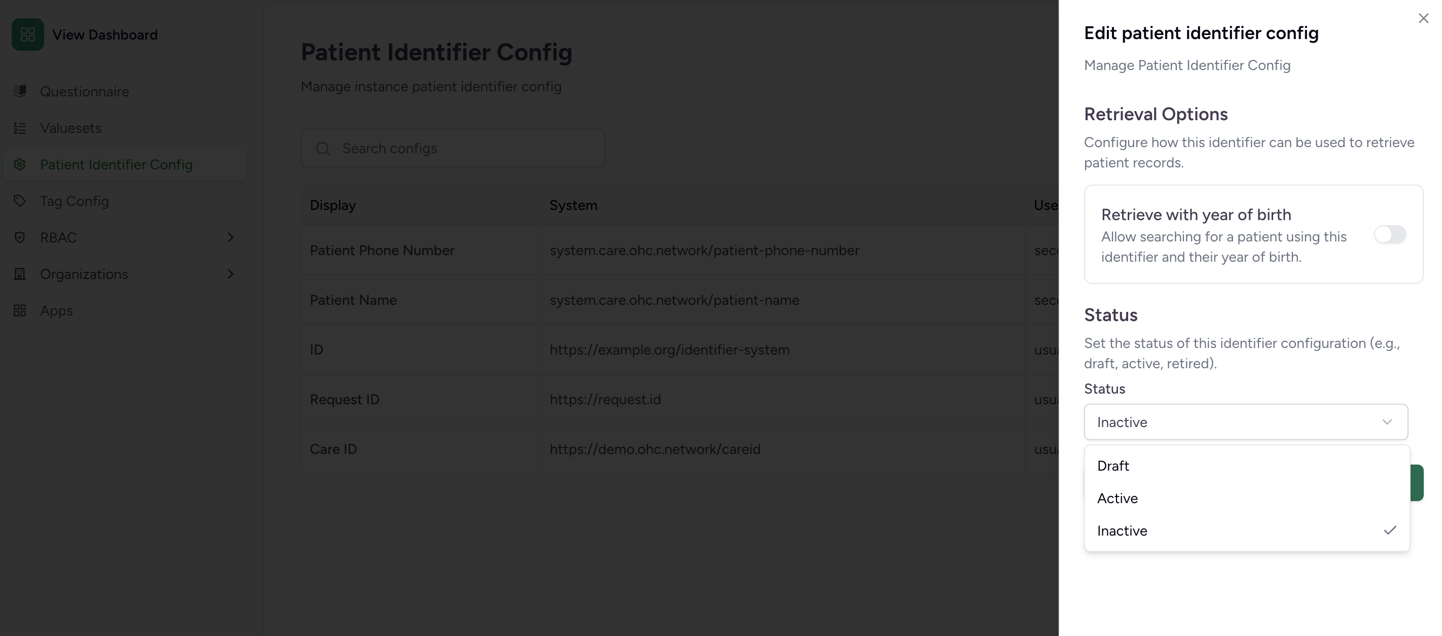The height and width of the screenshot is (636, 1442).
Task: Click inside the Search configs field
Action: 452,149
